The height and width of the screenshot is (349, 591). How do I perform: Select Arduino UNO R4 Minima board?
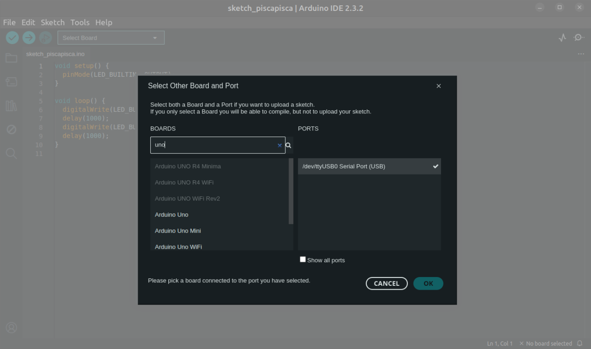(219, 166)
